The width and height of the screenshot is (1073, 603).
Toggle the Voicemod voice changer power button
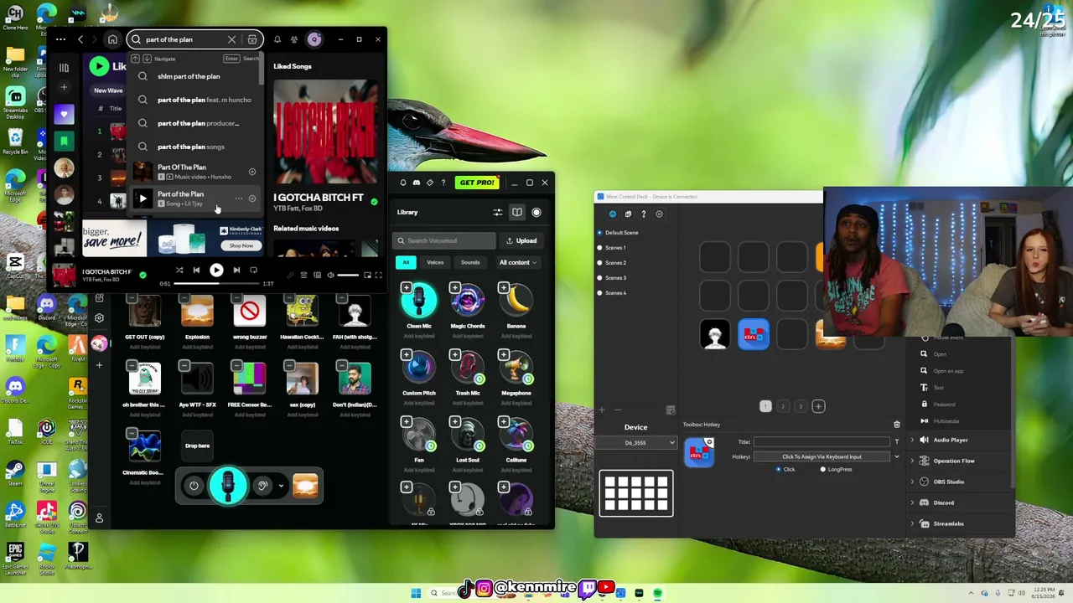(194, 486)
